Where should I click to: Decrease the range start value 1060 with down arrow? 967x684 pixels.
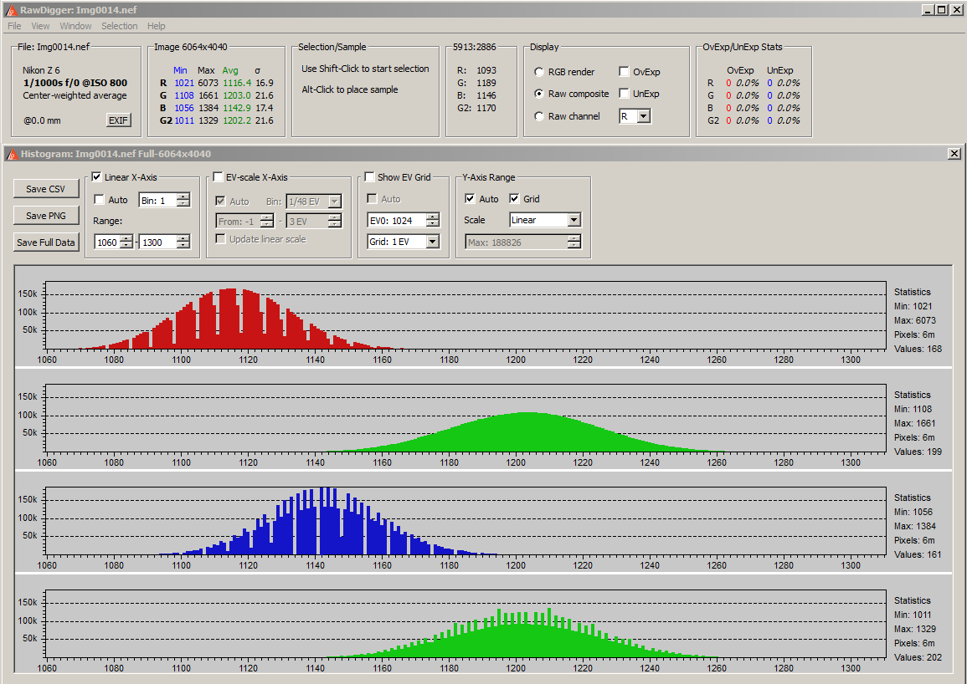pos(126,245)
